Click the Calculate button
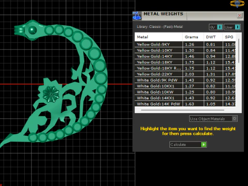248x186 pixels. (x=188, y=145)
